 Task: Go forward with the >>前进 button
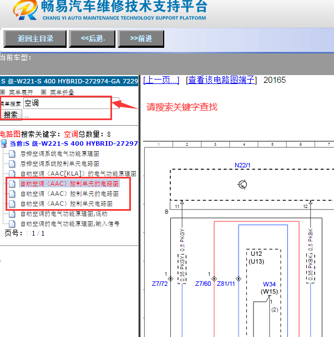(x=141, y=39)
